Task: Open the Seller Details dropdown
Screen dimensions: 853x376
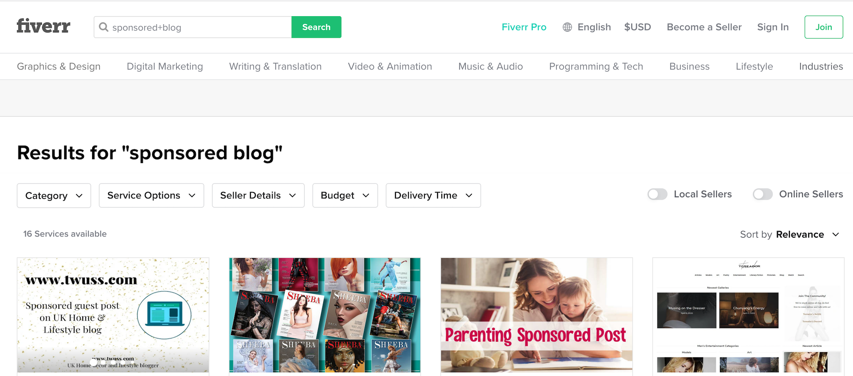Action: click(x=258, y=195)
